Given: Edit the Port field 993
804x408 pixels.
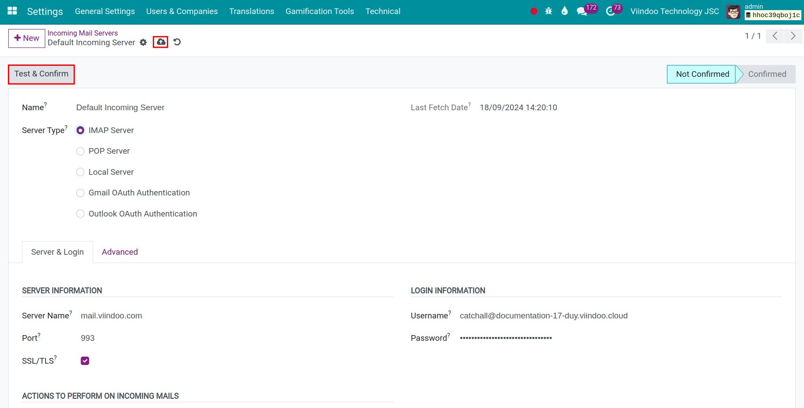Looking at the screenshot, I should [x=88, y=338].
